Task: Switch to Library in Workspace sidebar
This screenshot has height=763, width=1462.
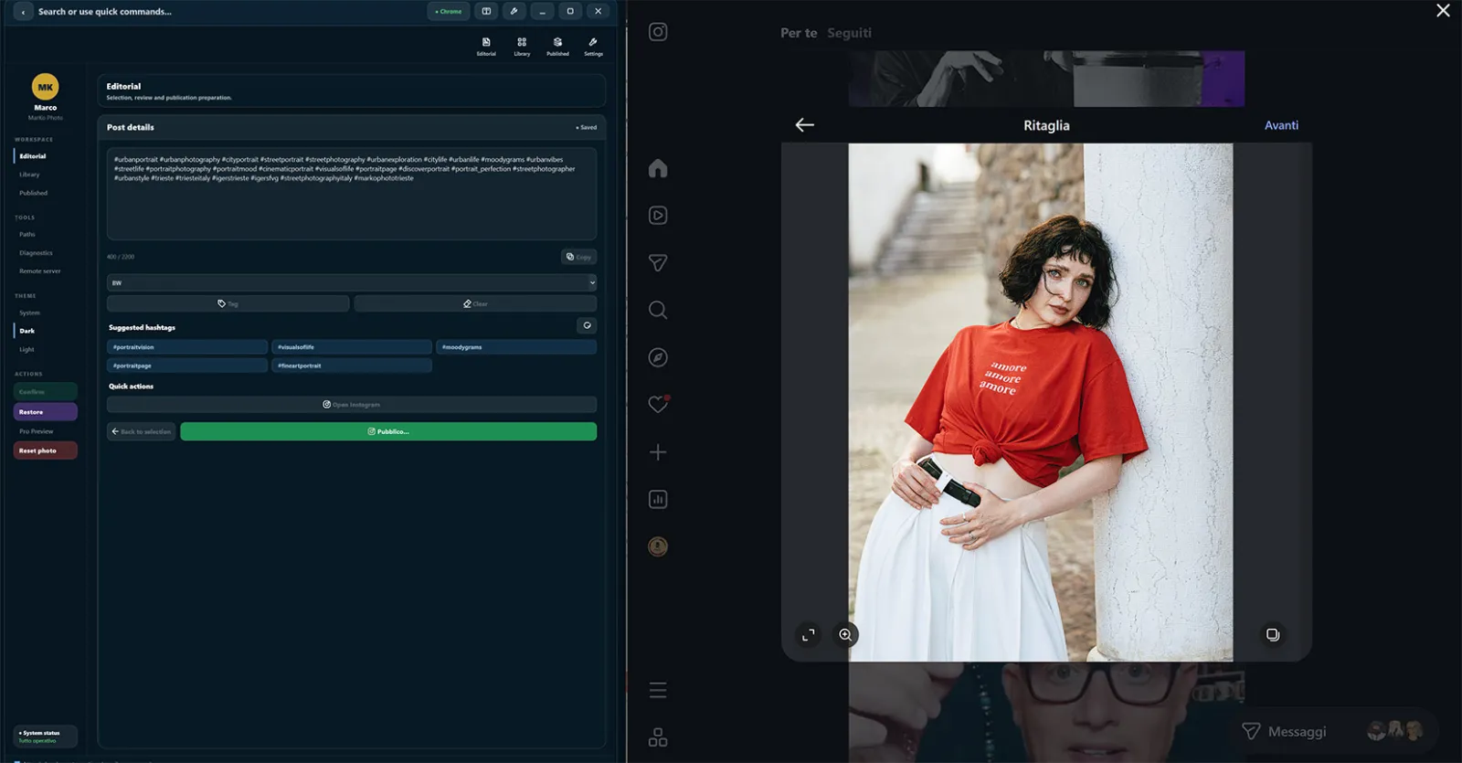Action: click(29, 175)
